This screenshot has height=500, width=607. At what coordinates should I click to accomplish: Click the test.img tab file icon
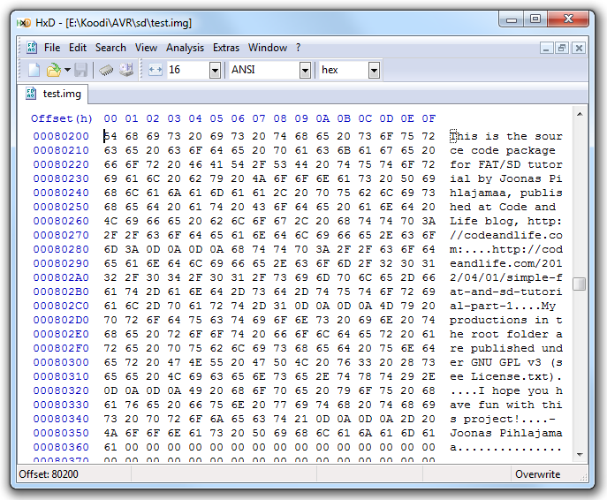click(31, 94)
